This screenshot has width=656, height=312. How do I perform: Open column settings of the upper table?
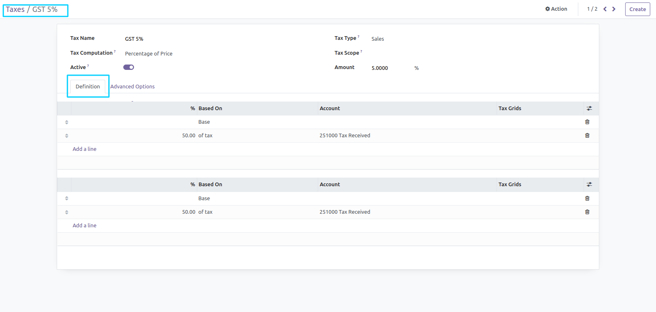pyautogui.click(x=589, y=109)
